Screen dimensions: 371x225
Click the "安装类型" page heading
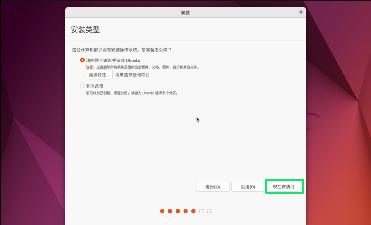(85, 29)
